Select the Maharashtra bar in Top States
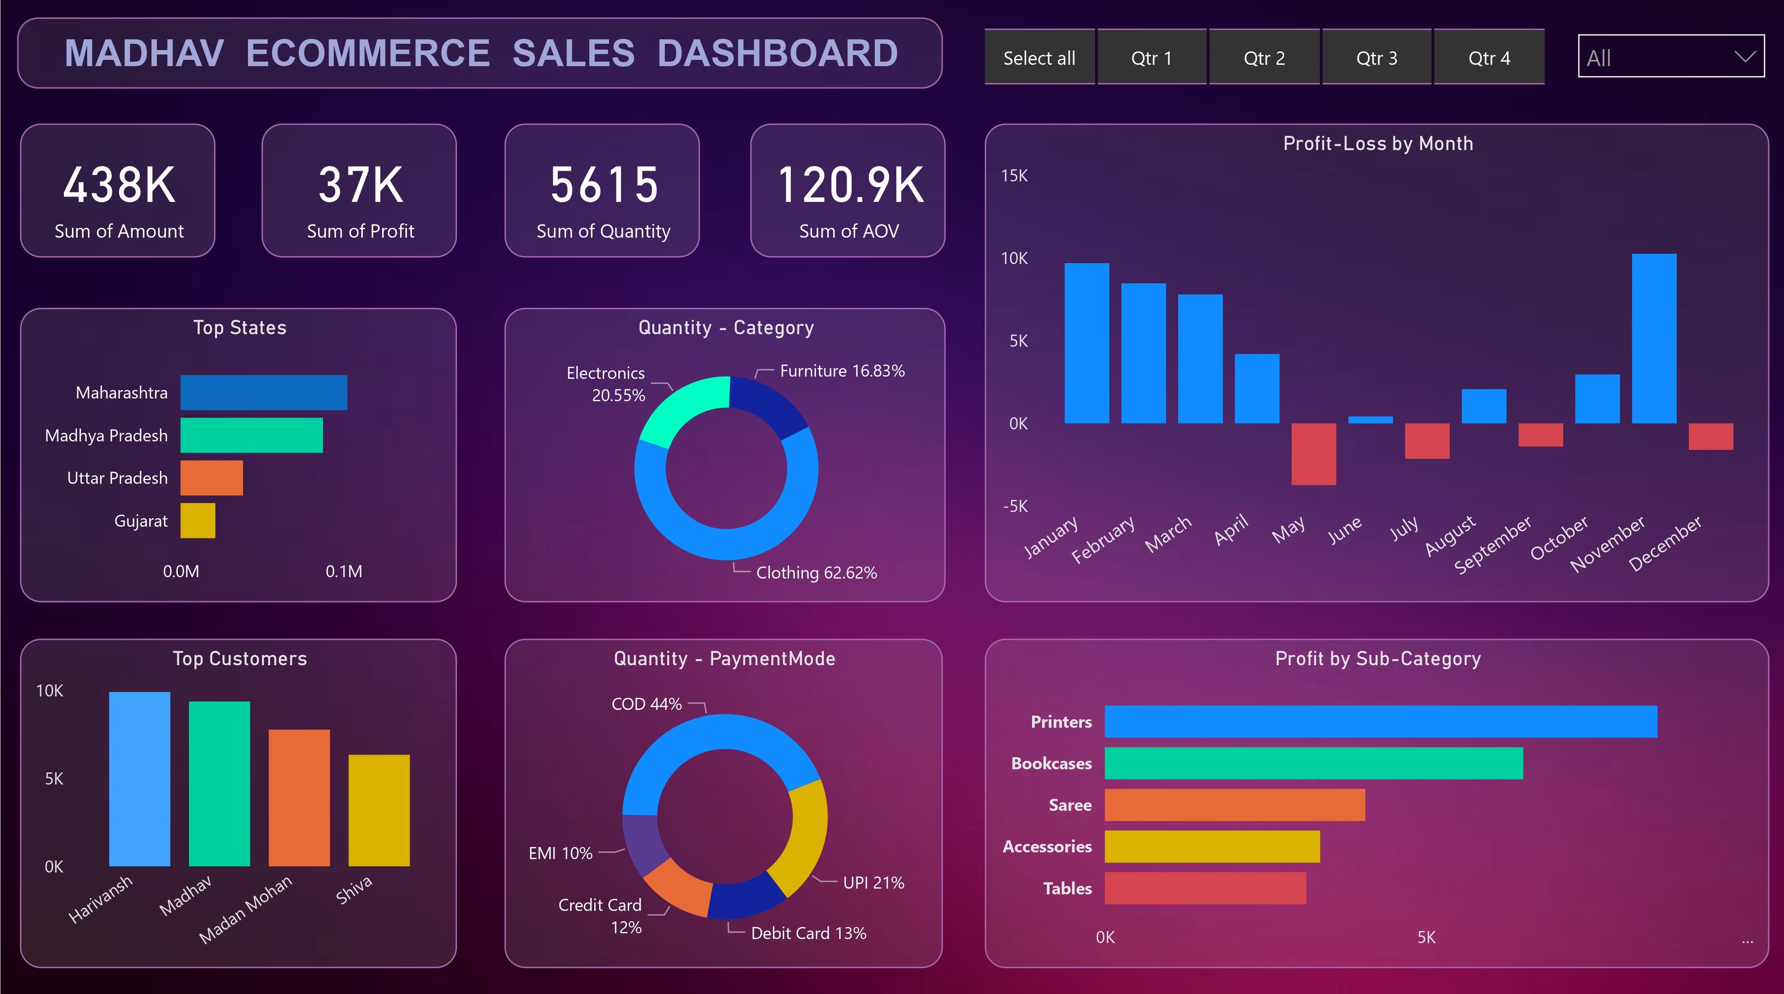This screenshot has width=1784, height=994. [x=263, y=393]
